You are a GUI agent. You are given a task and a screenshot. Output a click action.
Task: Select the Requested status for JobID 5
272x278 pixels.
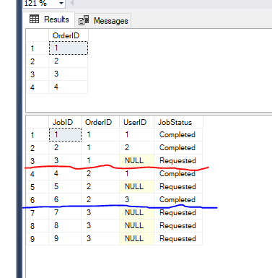[178, 186]
